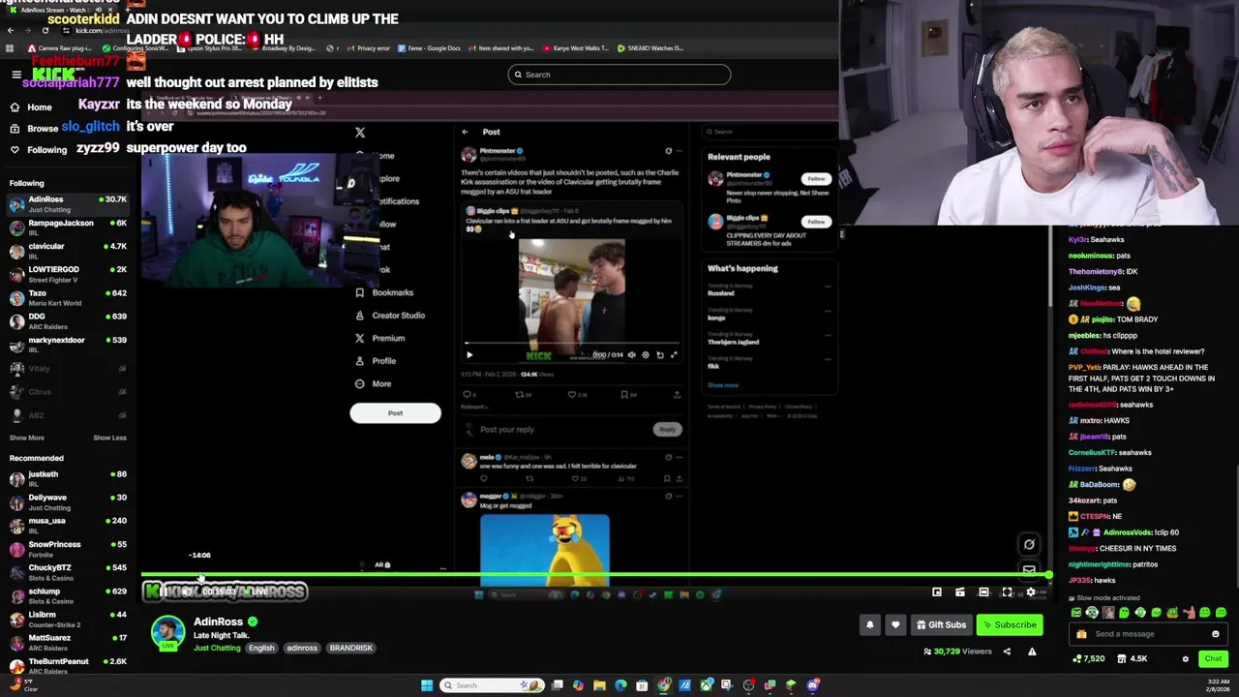Screen dimensions: 1239x697
Task: Click the English language tag
Action: tap(261, 648)
